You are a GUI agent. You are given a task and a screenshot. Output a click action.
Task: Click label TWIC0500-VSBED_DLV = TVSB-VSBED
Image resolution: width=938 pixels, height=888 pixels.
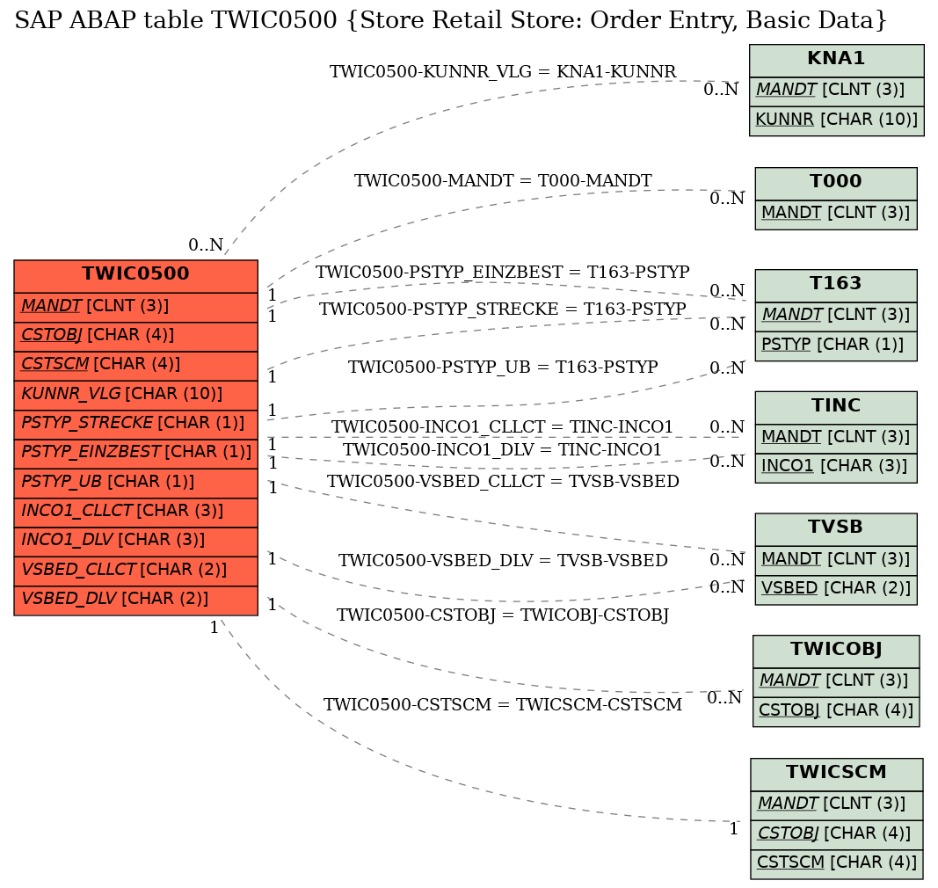tap(503, 561)
